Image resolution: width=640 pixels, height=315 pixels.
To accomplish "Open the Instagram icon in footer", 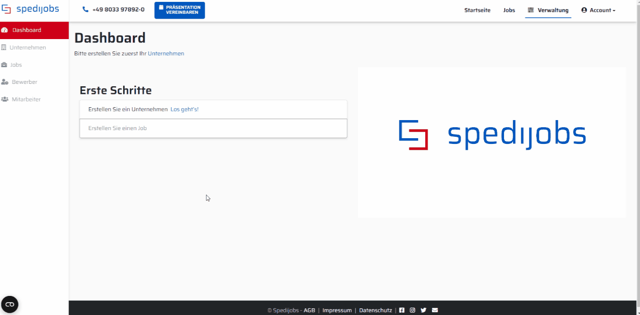I will pyautogui.click(x=412, y=310).
